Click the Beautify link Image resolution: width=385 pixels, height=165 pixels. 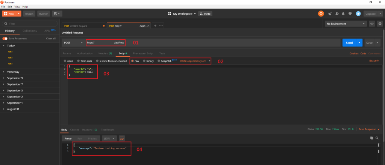[374, 61]
